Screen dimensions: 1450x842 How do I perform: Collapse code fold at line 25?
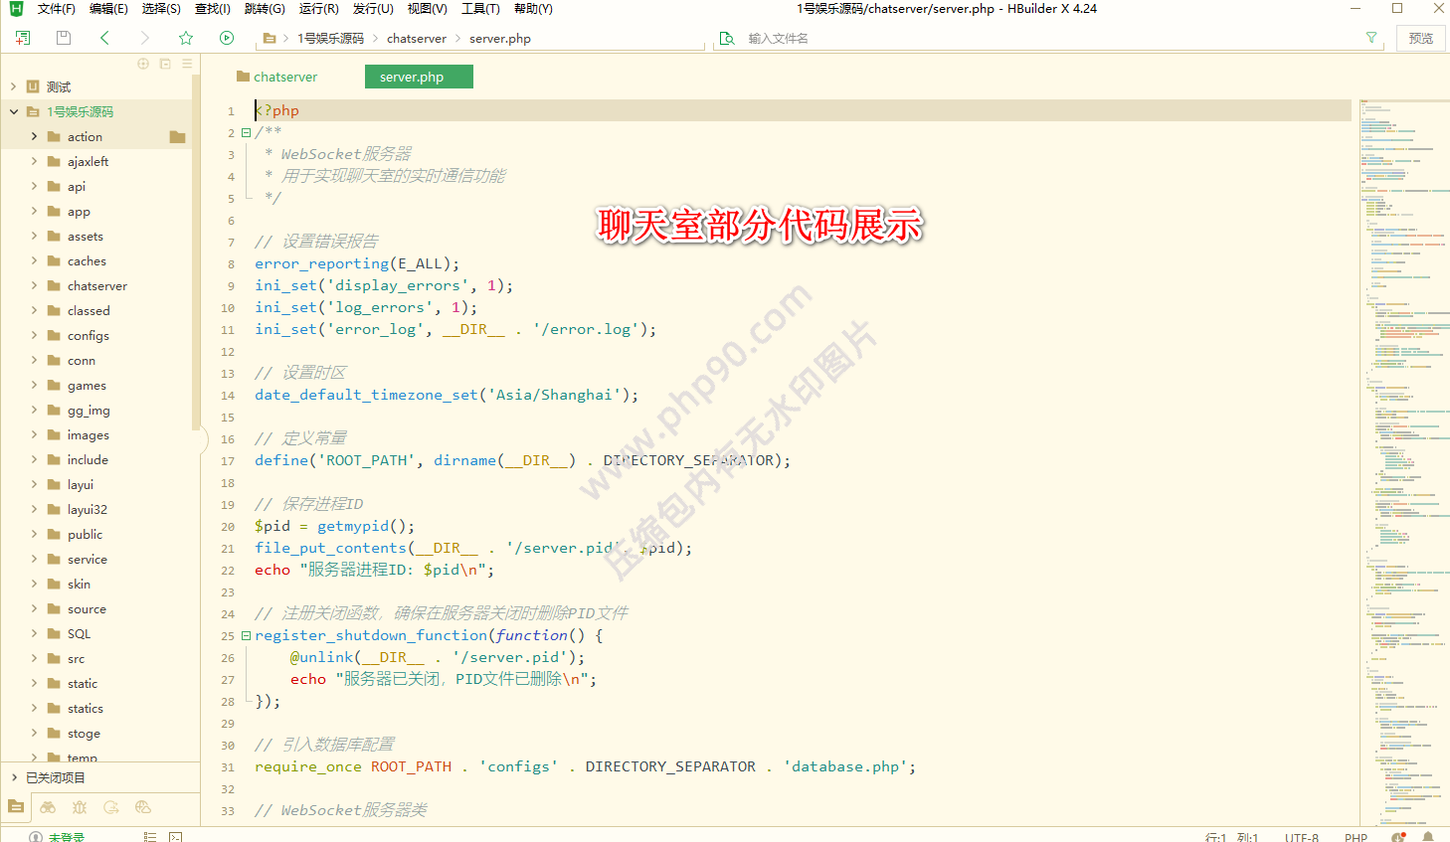pyautogui.click(x=246, y=635)
